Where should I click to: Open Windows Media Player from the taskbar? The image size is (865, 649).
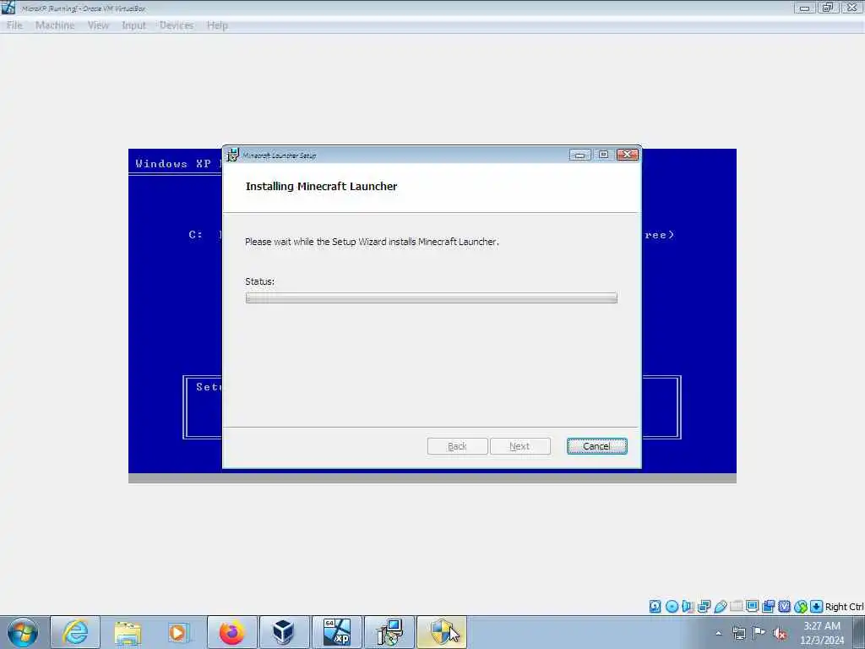coord(179,632)
